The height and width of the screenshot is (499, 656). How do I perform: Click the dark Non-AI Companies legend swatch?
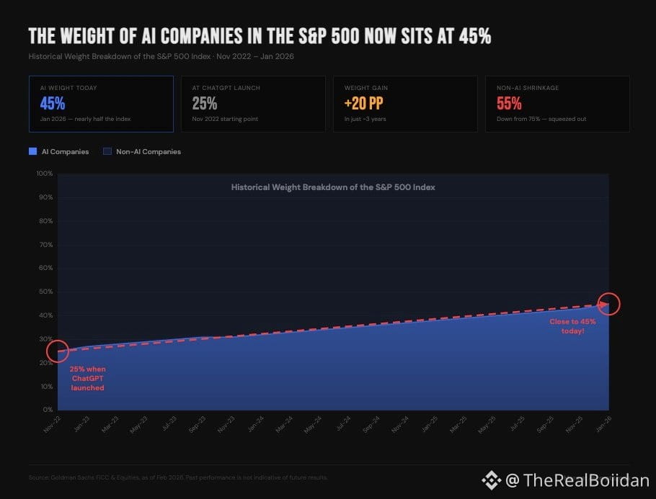pyautogui.click(x=107, y=151)
